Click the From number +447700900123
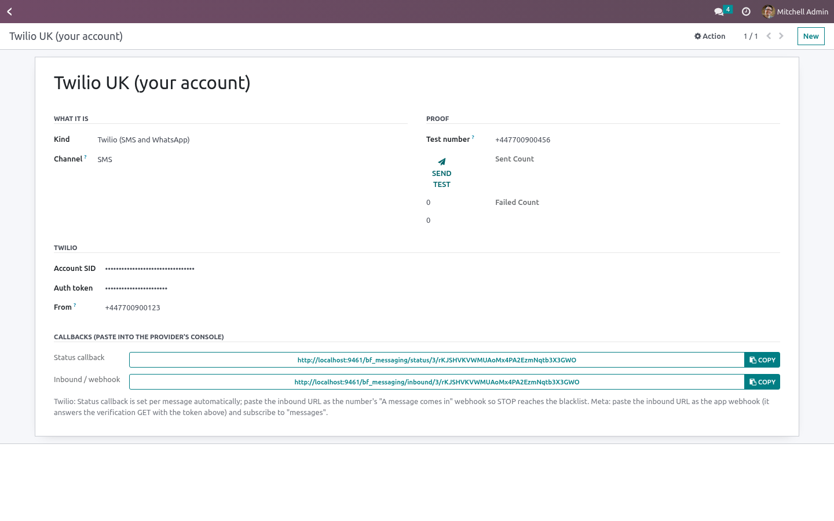The width and height of the screenshot is (834, 521). [133, 308]
